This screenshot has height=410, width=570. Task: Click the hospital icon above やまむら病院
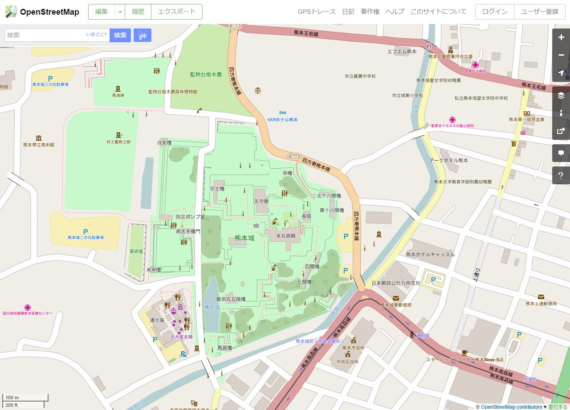(476, 65)
